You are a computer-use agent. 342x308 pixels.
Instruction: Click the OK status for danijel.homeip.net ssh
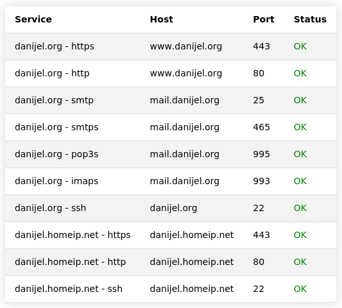(x=300, y=289)
